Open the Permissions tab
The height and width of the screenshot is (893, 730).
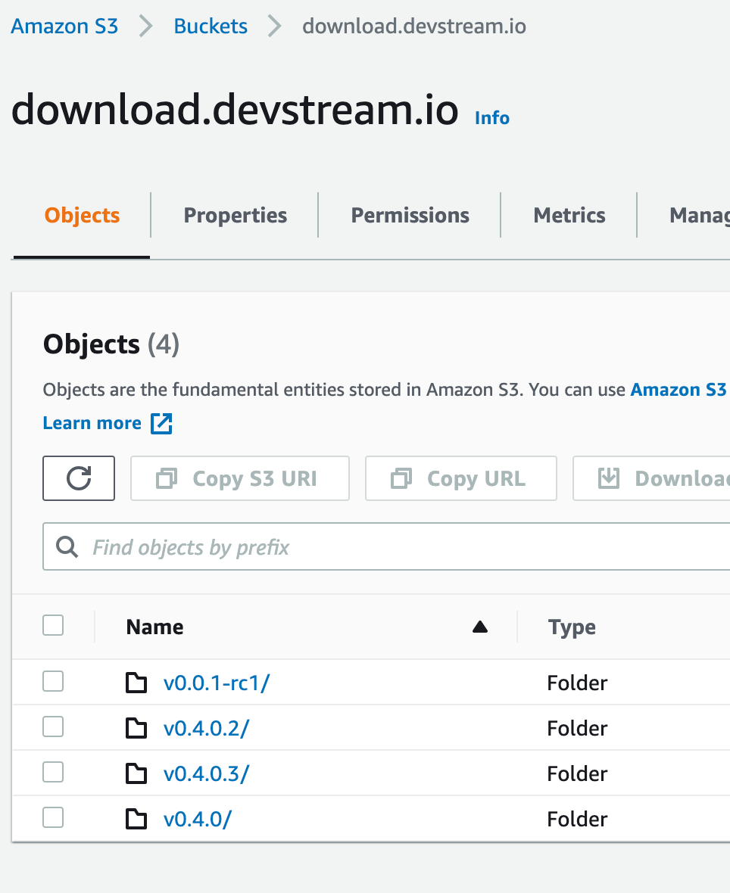point(410,215)
